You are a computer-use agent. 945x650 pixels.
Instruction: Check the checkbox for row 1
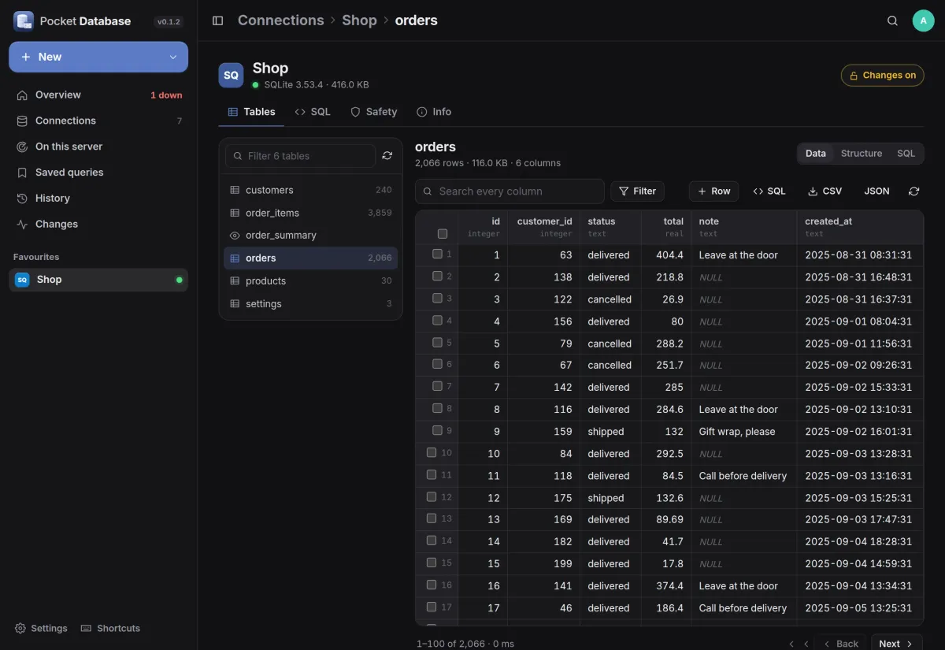437,254
